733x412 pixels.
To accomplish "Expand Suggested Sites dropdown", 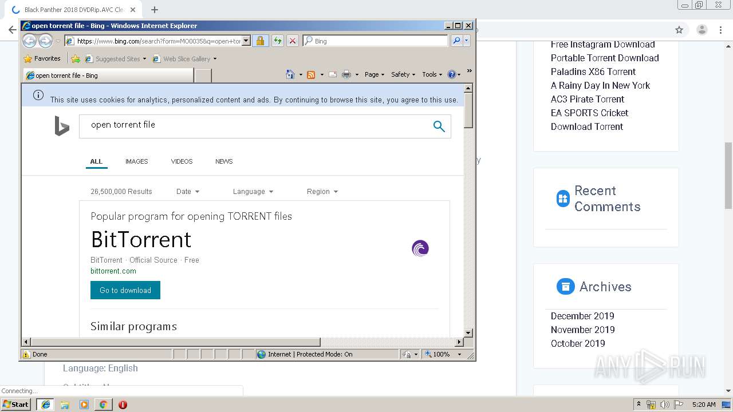I will pos(144,59).
